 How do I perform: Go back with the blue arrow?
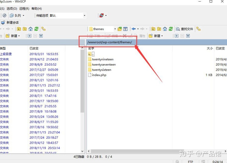(x=134, y=29)
